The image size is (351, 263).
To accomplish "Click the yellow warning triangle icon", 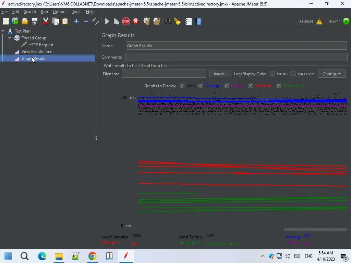I will tap(319, 22).
